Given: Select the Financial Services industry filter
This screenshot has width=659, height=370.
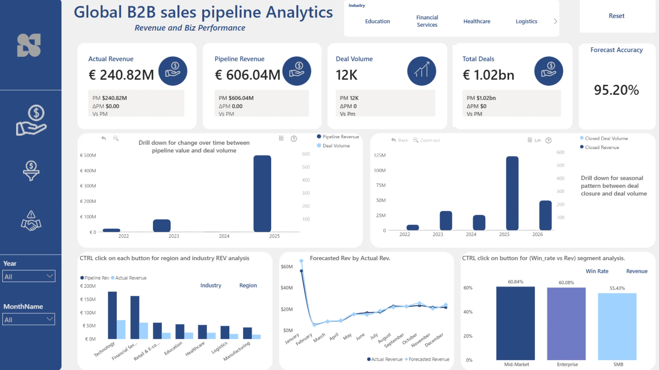Looking at the screenshot, I should pos(427,21).
